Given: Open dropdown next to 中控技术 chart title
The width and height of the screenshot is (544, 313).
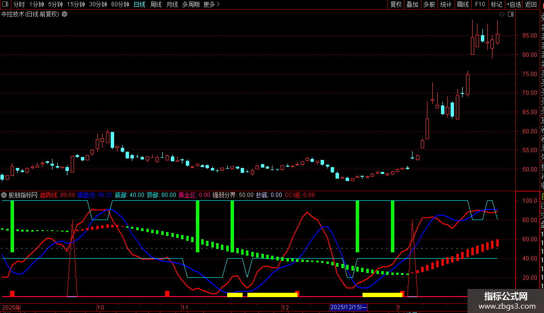Looking at the screenshot, I should click(x=65, y=14).
